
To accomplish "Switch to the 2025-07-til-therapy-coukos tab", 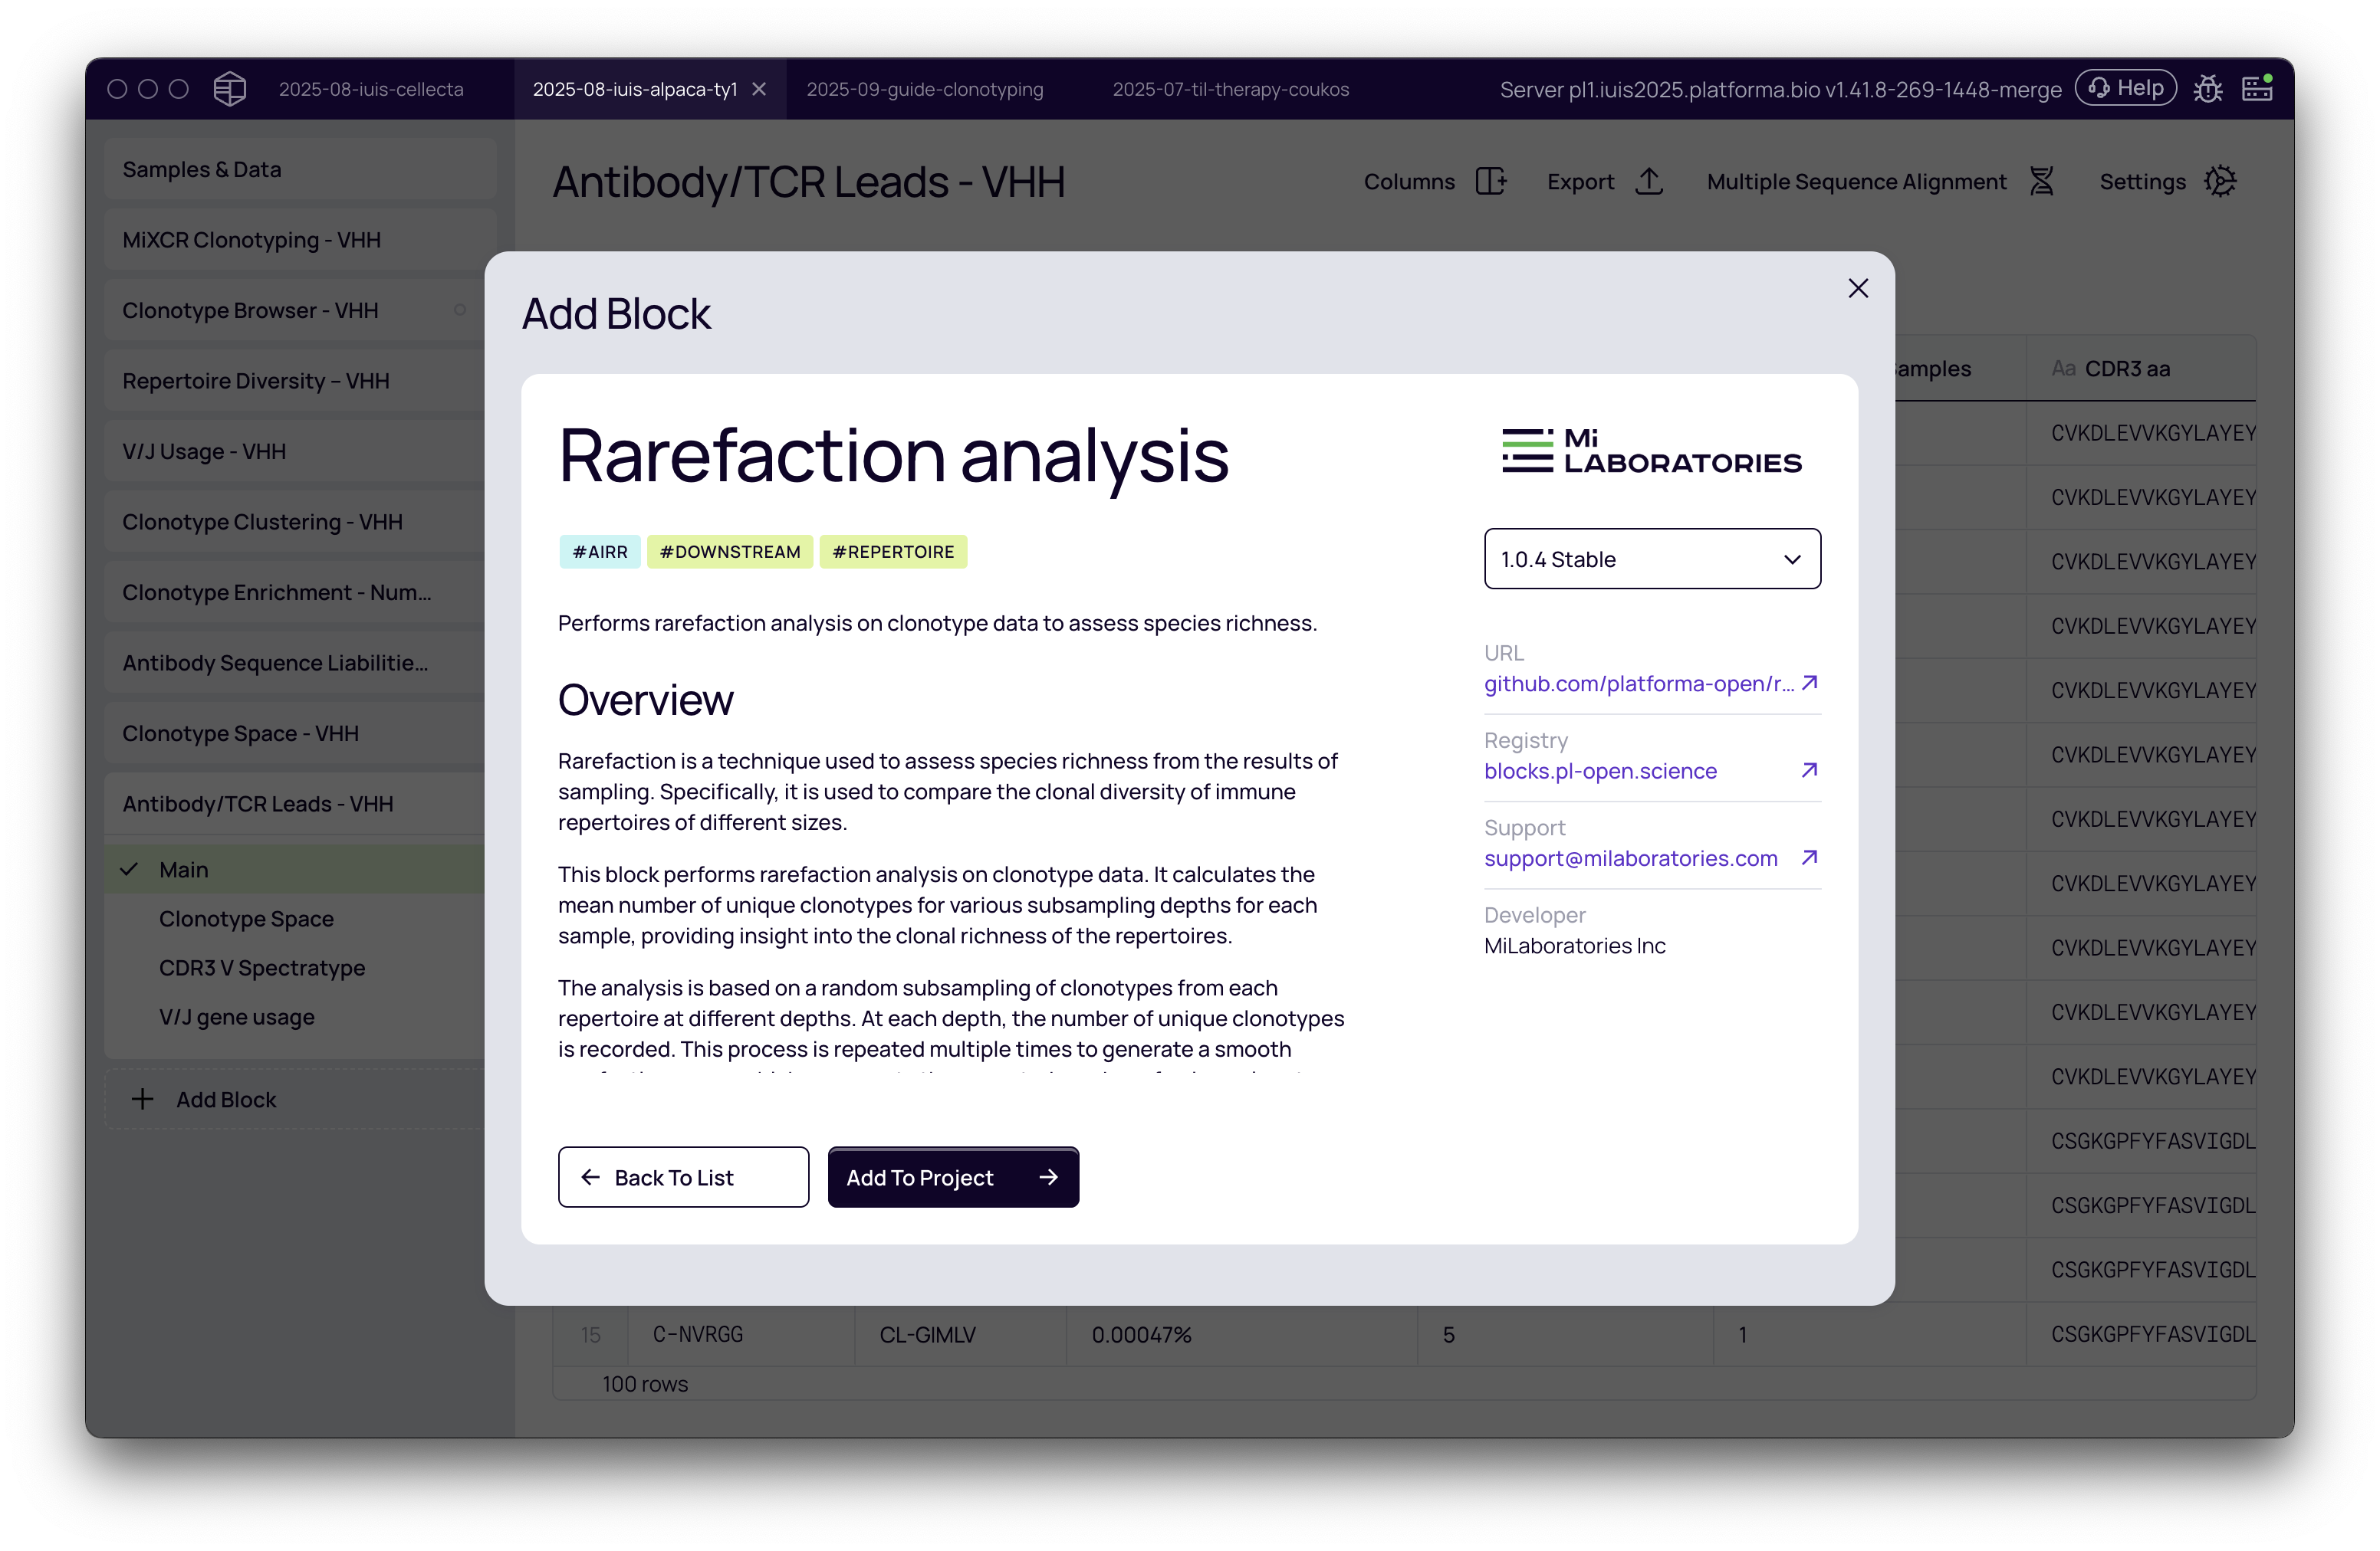I will pos(1230,88).
